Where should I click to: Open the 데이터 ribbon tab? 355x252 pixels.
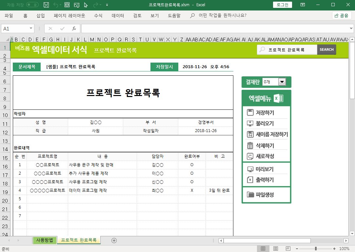(118, 16)
